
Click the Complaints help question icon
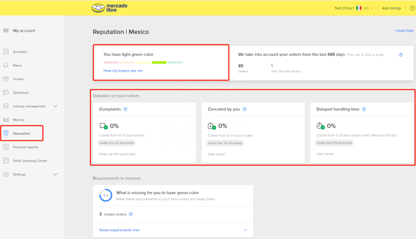[x=125, y=109]
